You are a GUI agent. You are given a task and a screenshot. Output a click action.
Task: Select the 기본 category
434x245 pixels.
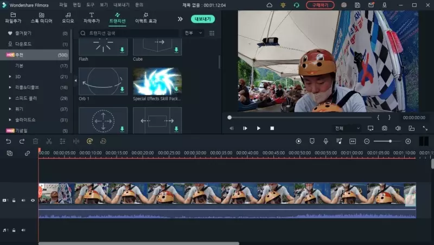(35, 66)
